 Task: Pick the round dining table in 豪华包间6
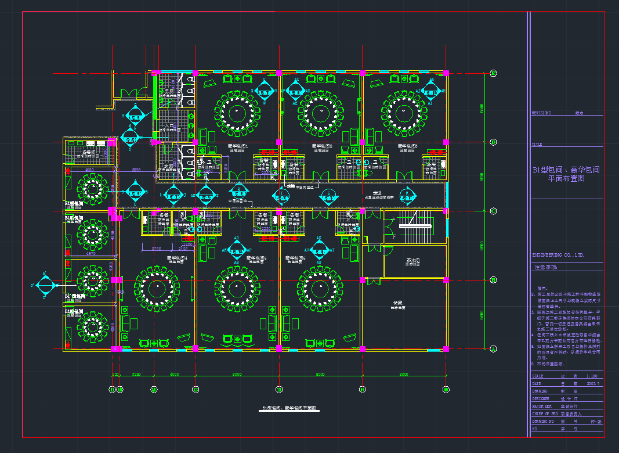[x=320, y=287]
